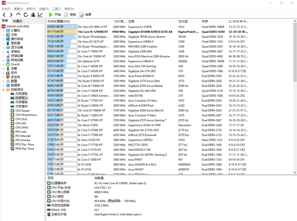Sort by 中央处理器(CPU) column header
Screen dimensions: 297x221
tap(78, 21)
